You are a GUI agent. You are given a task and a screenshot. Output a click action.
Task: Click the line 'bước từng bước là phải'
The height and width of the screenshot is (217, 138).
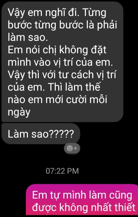point(62,25)
